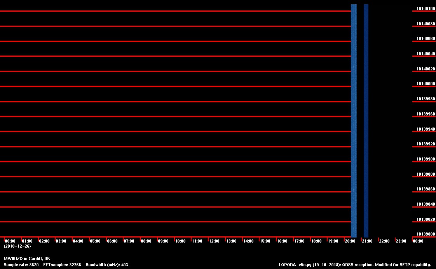Screen dimensions: 436x269
Task: Click the 12:00 time axis label
Action: (214, 241)
